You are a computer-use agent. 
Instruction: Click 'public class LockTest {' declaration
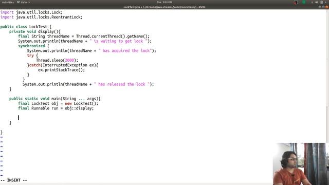[26, 27]
